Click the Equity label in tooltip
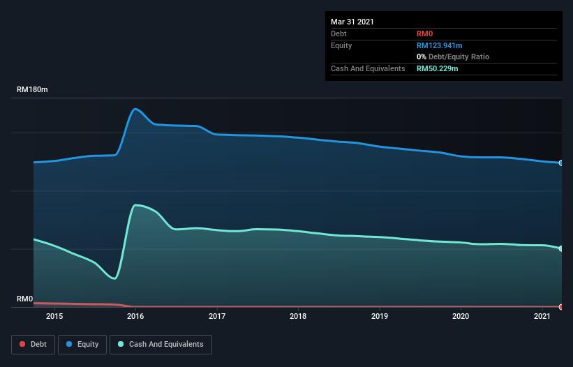This screenshot has height=367, width=573. [x=341, y=45]
